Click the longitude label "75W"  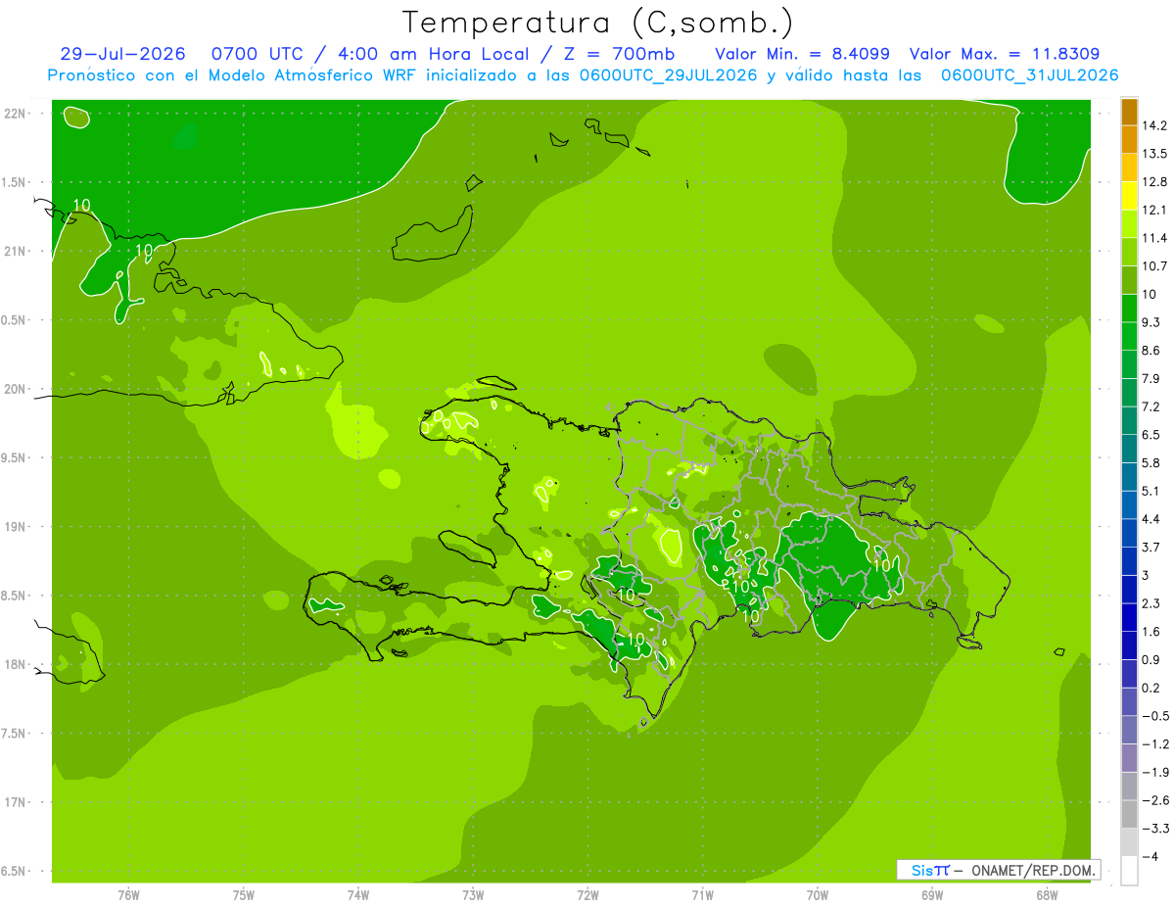click(x=244, y=894)
